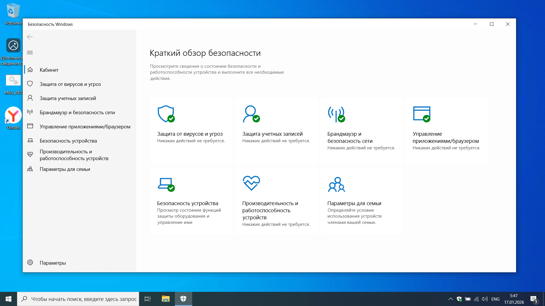Open the app and browser control window tile icon

tap(422, 114)
